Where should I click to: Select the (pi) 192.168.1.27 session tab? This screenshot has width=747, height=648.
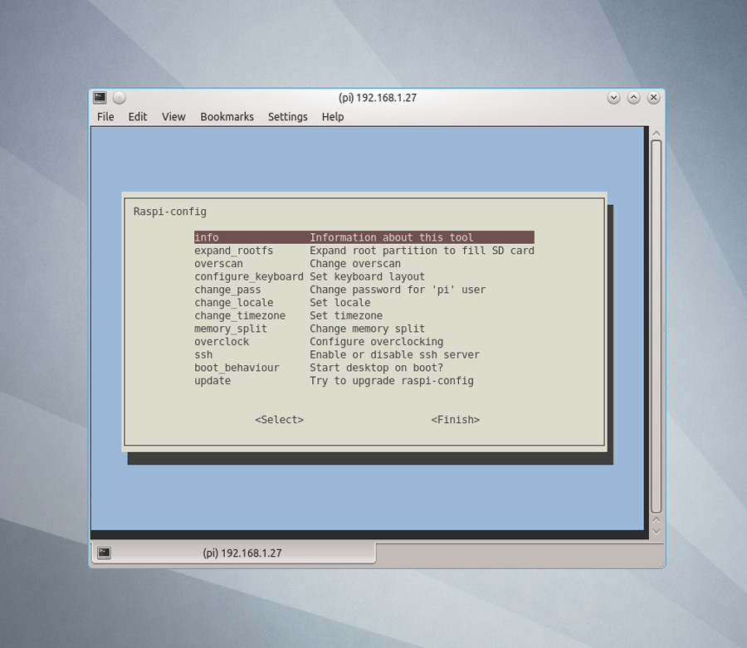pos(233,553)
